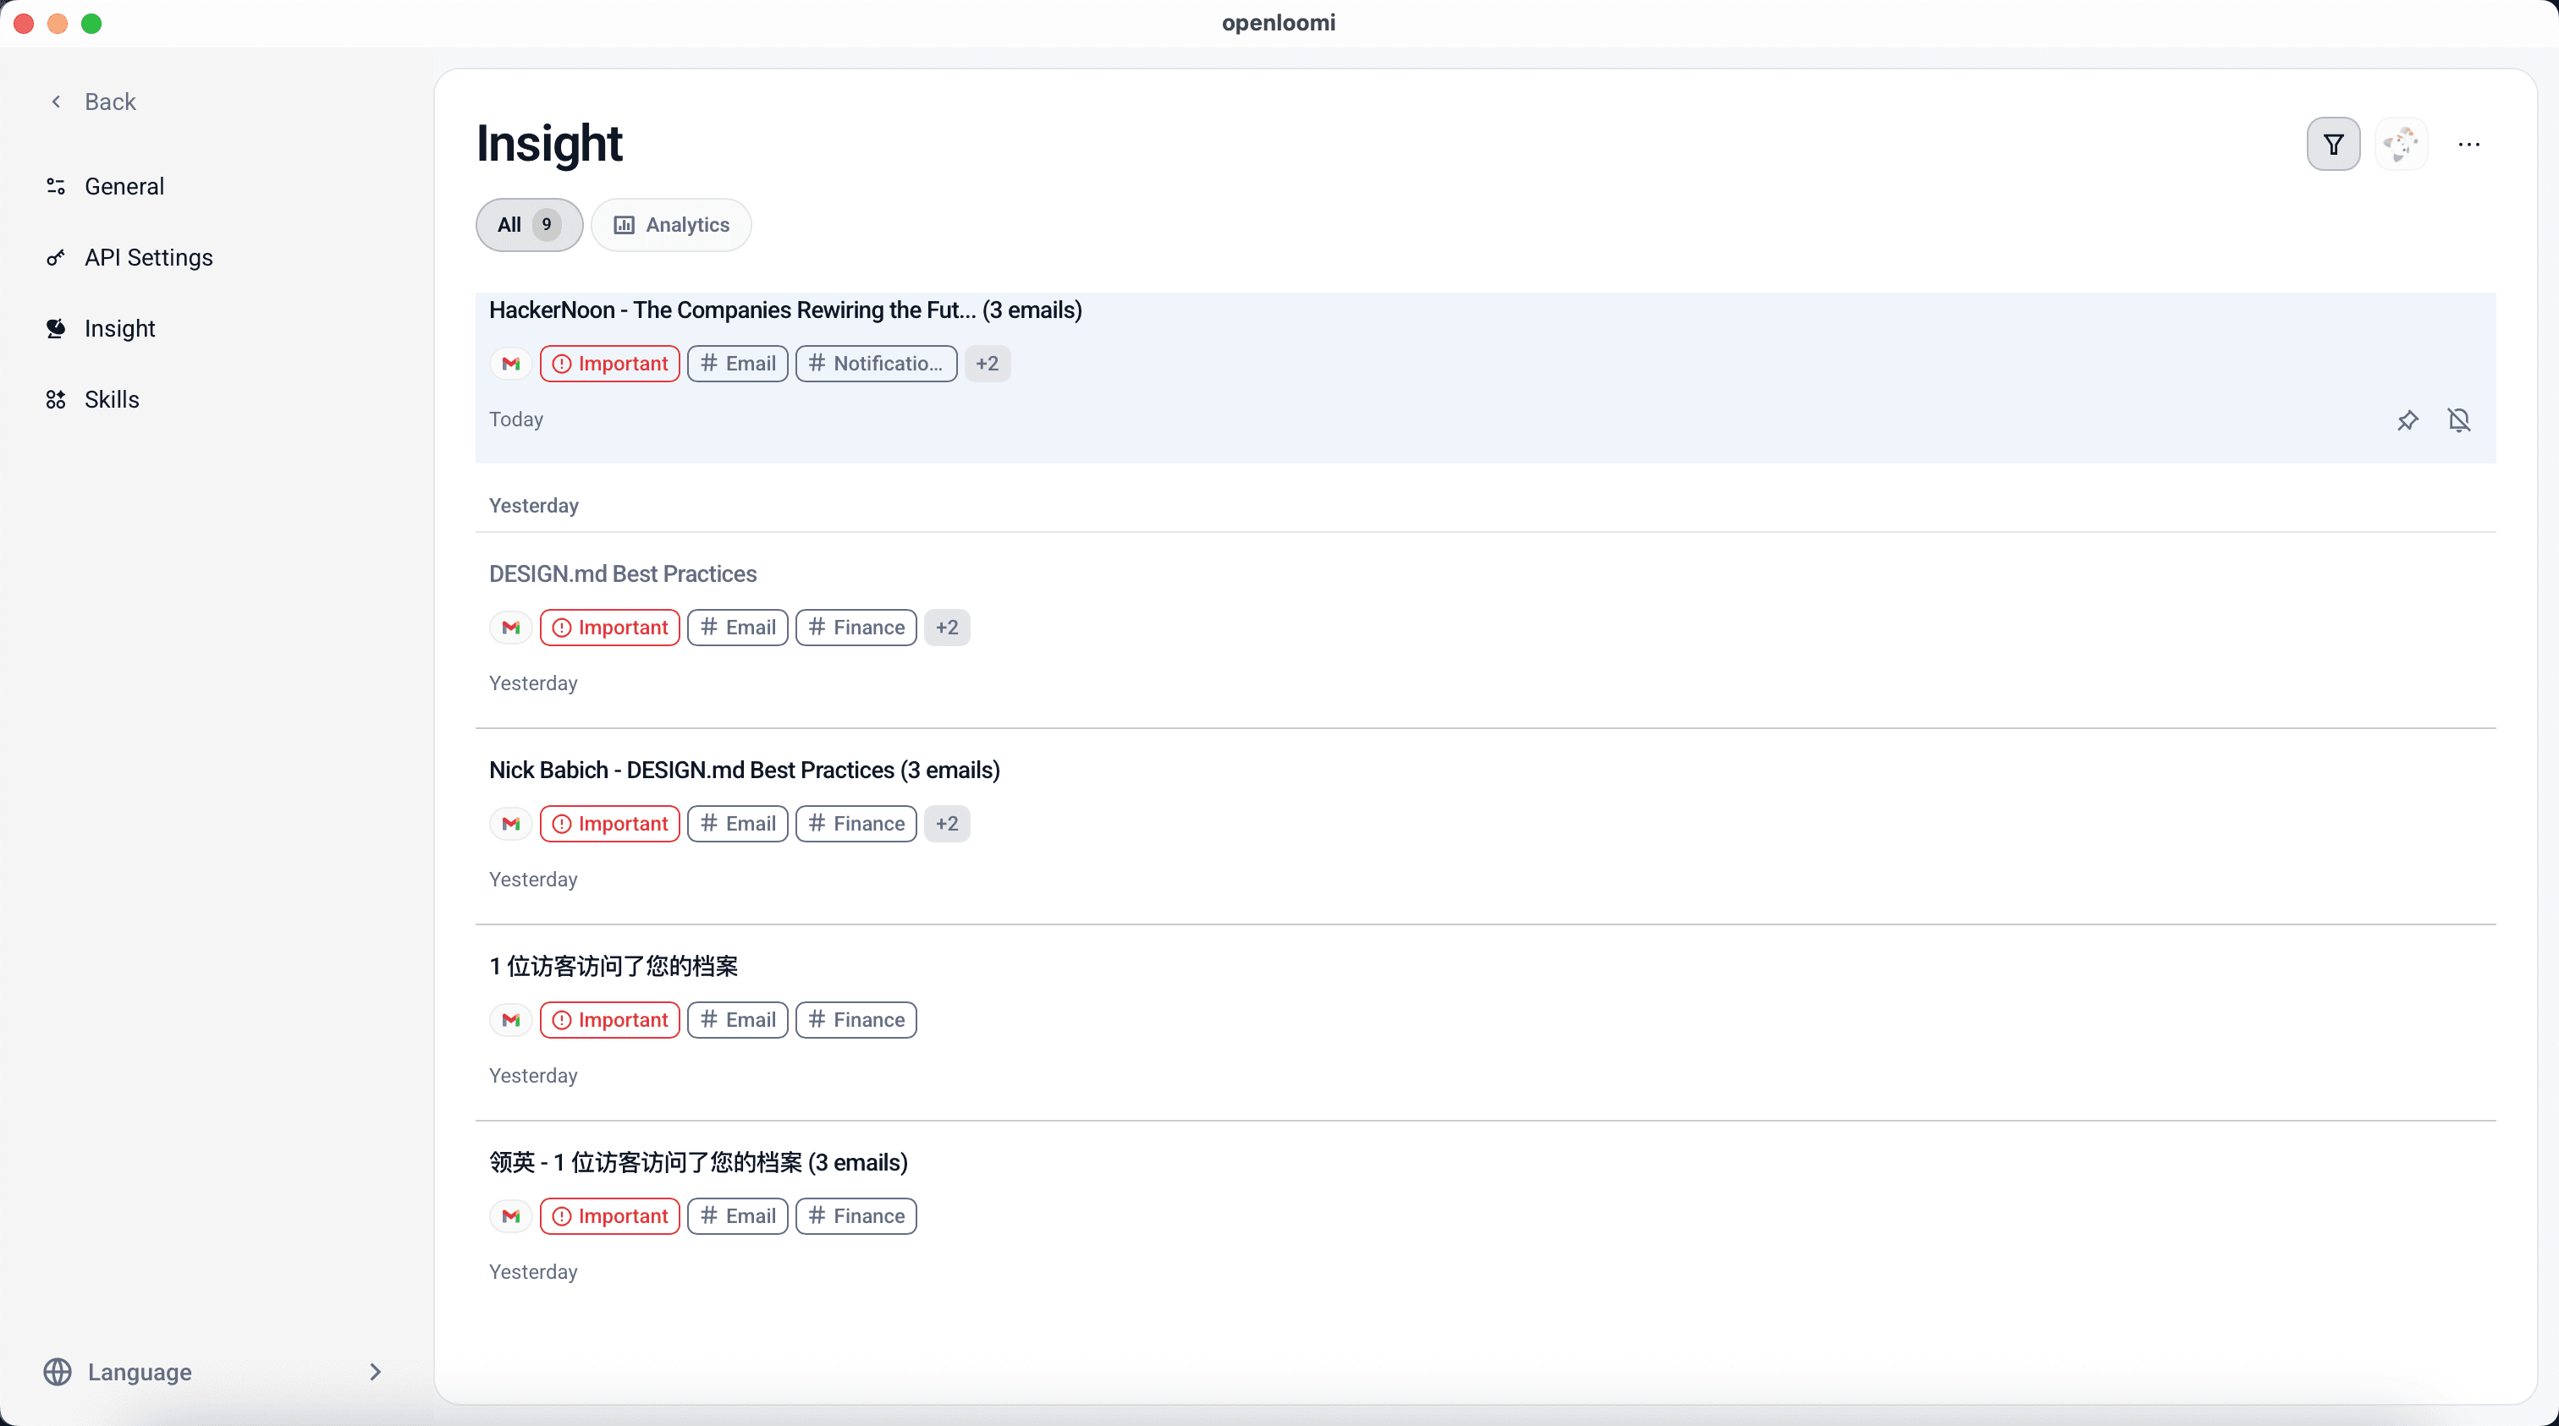Image resolution: width=2559 pixels, height=1426 pixels.
Task: Click Finance tag on Nick Babich row
Action: (856, 823)
